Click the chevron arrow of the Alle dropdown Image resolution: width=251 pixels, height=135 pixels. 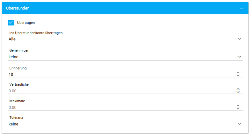click(x=240, y=39)
